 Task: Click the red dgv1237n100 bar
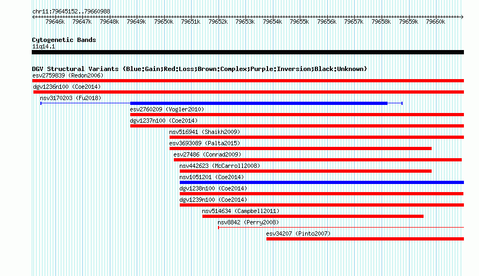tap(297, 126)
